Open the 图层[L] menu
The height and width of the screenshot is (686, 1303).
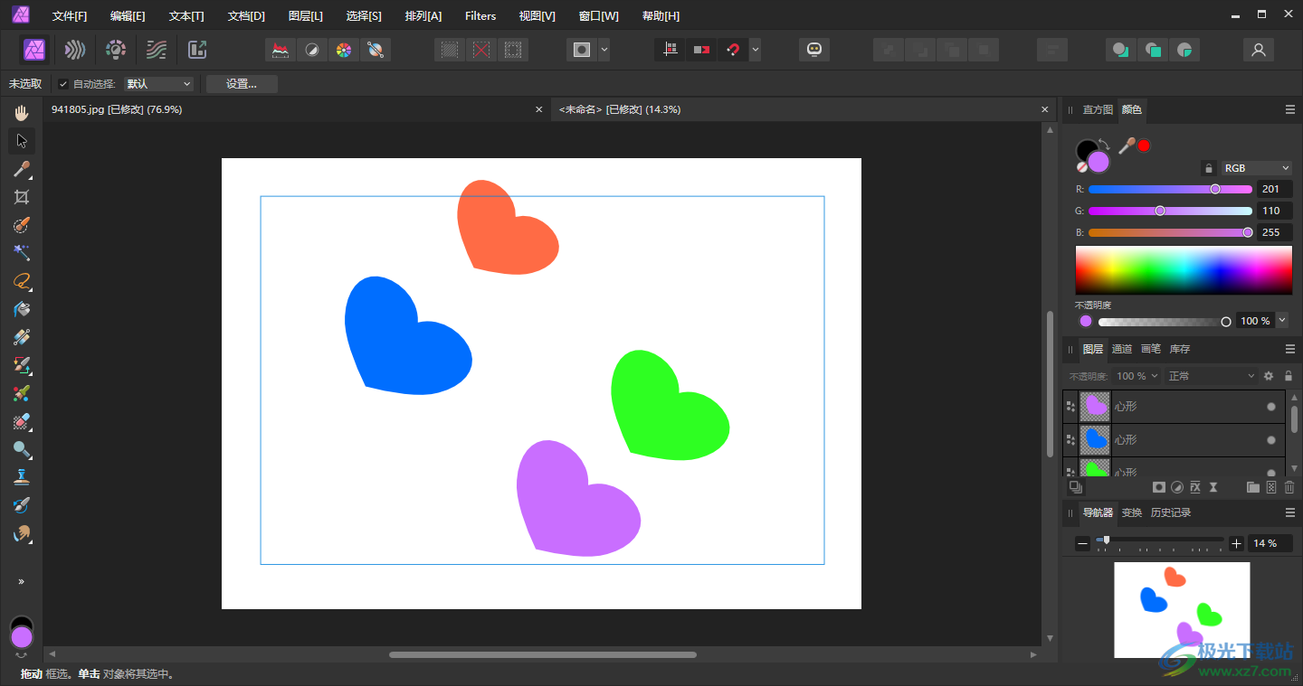click(305, 15)
